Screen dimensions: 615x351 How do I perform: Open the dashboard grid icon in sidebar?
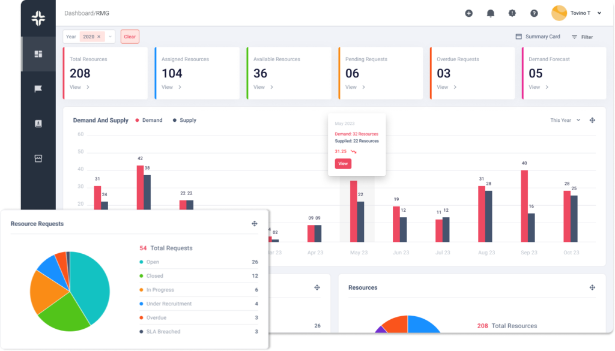[38, 54]
